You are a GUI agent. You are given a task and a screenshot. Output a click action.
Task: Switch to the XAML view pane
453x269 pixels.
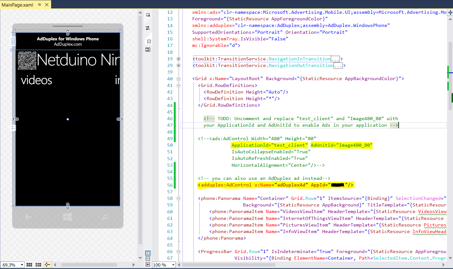[x=149, y=41]
